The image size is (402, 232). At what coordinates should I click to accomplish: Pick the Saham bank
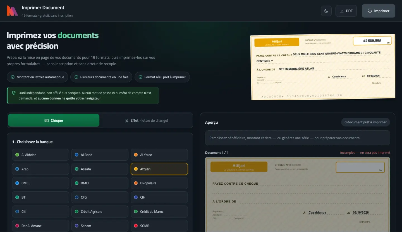pyautogui.click(x=100, y=226)
